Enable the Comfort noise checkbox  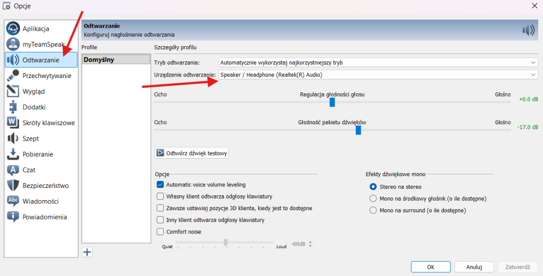click(x=160, y=232)
